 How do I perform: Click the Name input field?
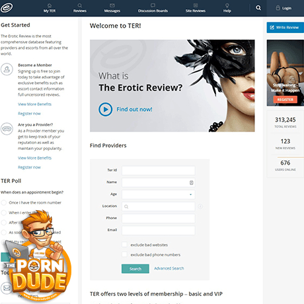(159, 182)
